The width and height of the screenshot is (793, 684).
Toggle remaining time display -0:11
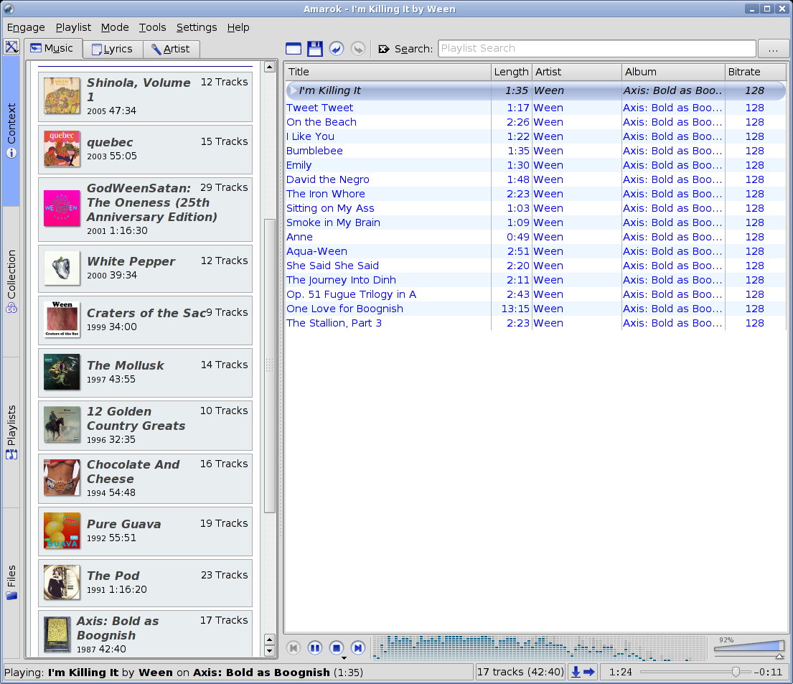click(x=768, y=672)
